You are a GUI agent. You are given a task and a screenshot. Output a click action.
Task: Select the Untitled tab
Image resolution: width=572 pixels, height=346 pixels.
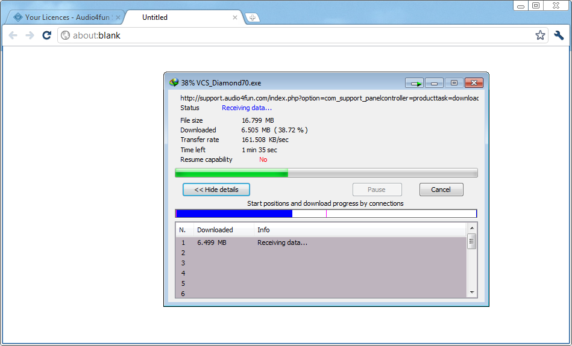click(x=183, y=17)
